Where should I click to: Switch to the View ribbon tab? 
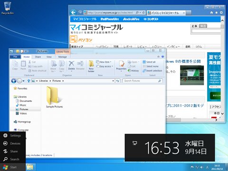tap(49, 57)
